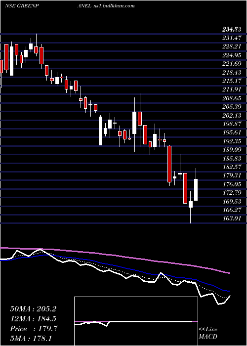Viewport: 247px width, 346px height.
Task: Click the 195.61 price level label
Action: click(x=232, y=132)
